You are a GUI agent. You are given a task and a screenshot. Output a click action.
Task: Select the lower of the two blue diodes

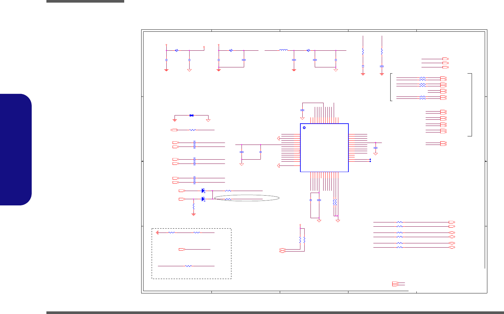(x=203, y=199)
